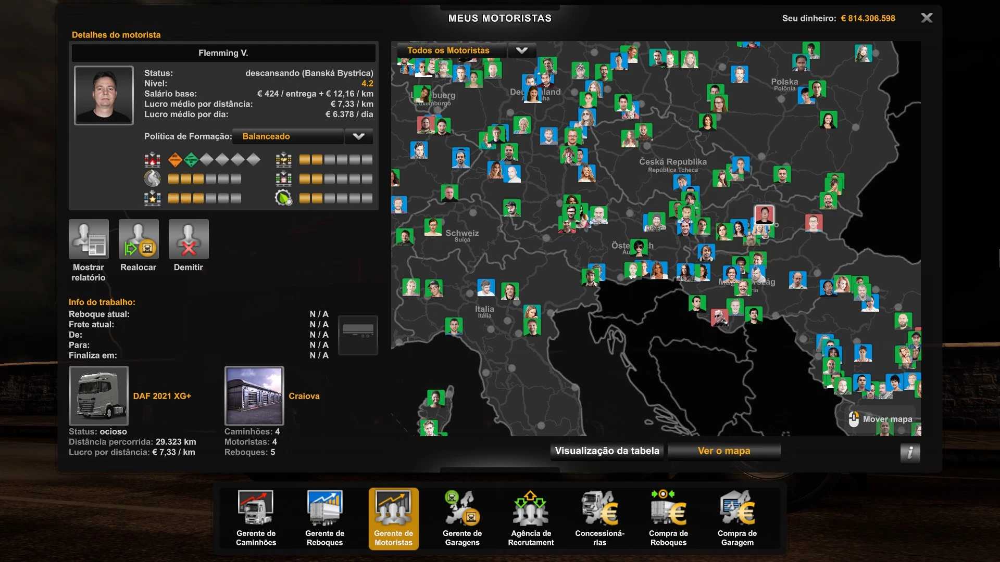Select the red-highlighted driver marker on map
This screenshot has width=1000, height=562.
764,214
